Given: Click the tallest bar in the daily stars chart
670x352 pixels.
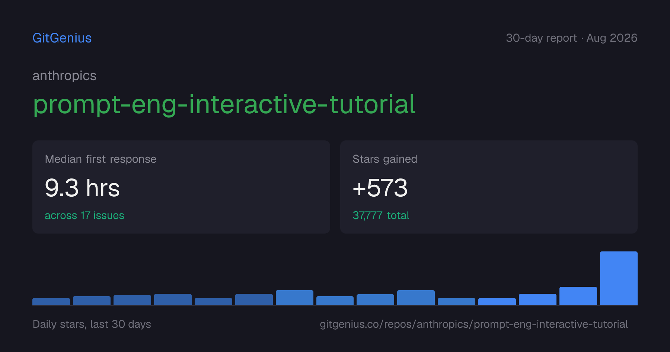Looking at the screenshot, I should tap(619, 278).
